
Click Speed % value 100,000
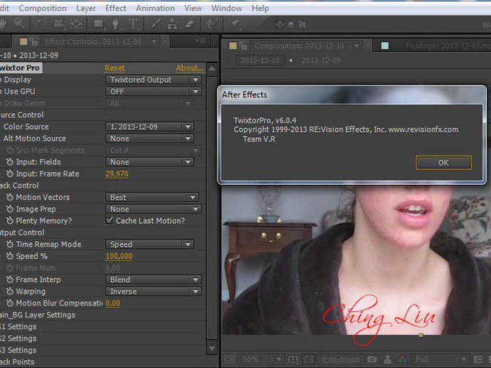(119, 256)
